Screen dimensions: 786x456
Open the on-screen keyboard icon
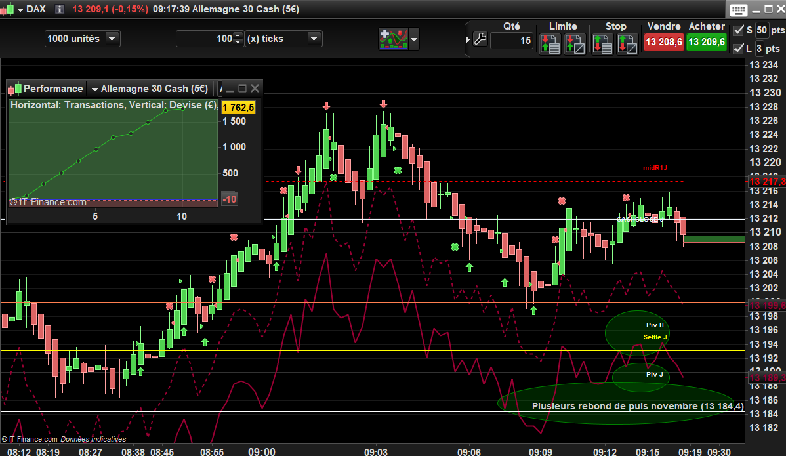[x=737, y=10]
